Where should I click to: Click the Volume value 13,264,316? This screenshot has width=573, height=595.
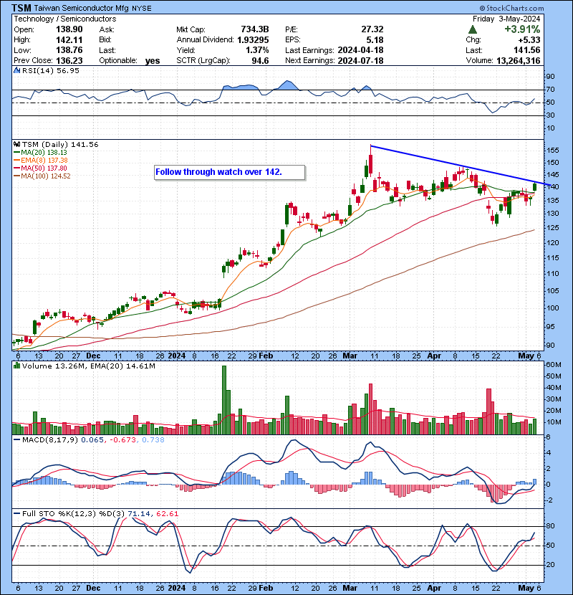[518, 61]
